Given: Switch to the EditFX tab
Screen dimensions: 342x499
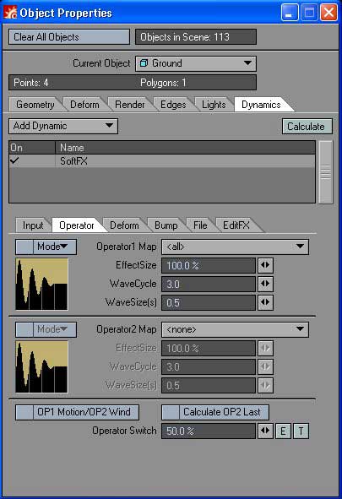Looking at the screenshot, I should click(x=236, y=225).
